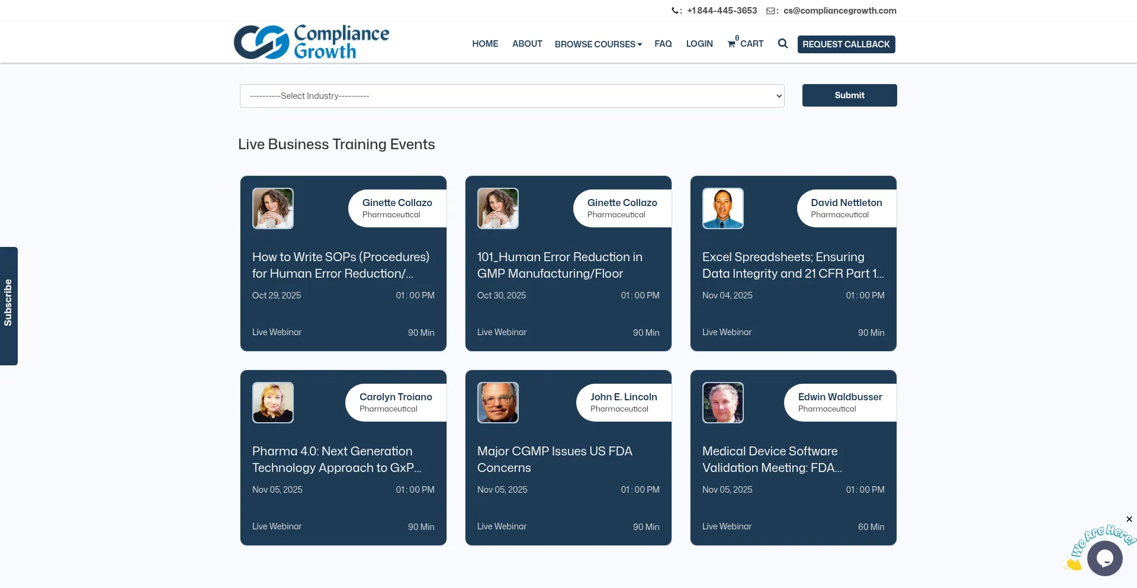Image resolution: width=1137 pixels, height=588 pixels.
Task: Open the search magnifier icon
Action: pos(782,44)
